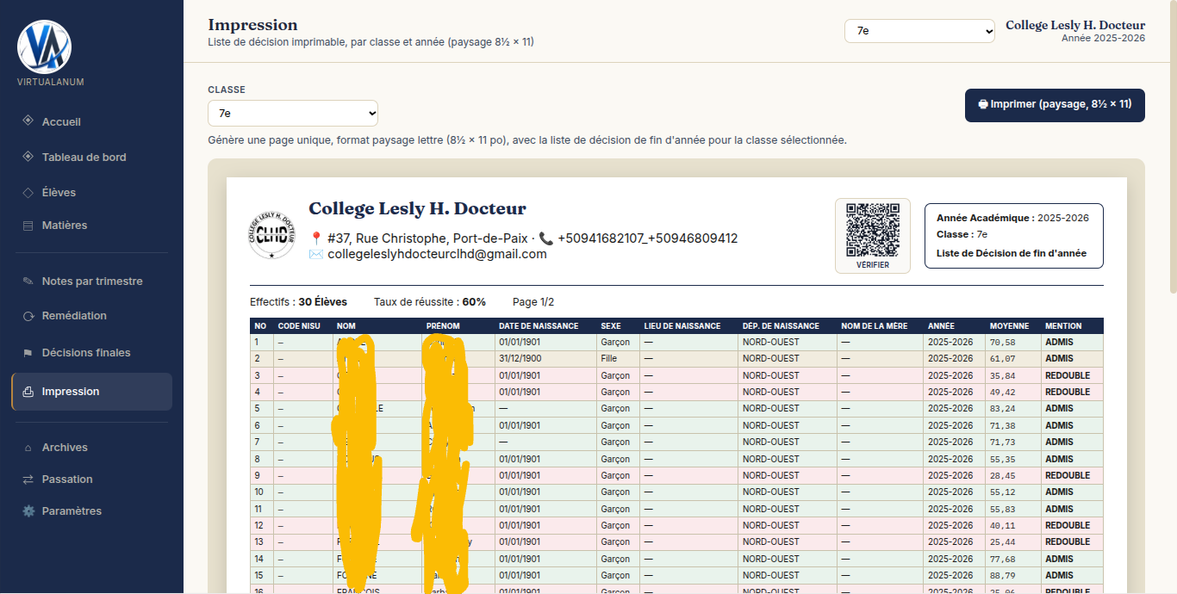The width and height of the screenshot is (1177, 594).
Task: Click the College Lesly H. Docteur round emblem
Action: (x=271, y=235)
